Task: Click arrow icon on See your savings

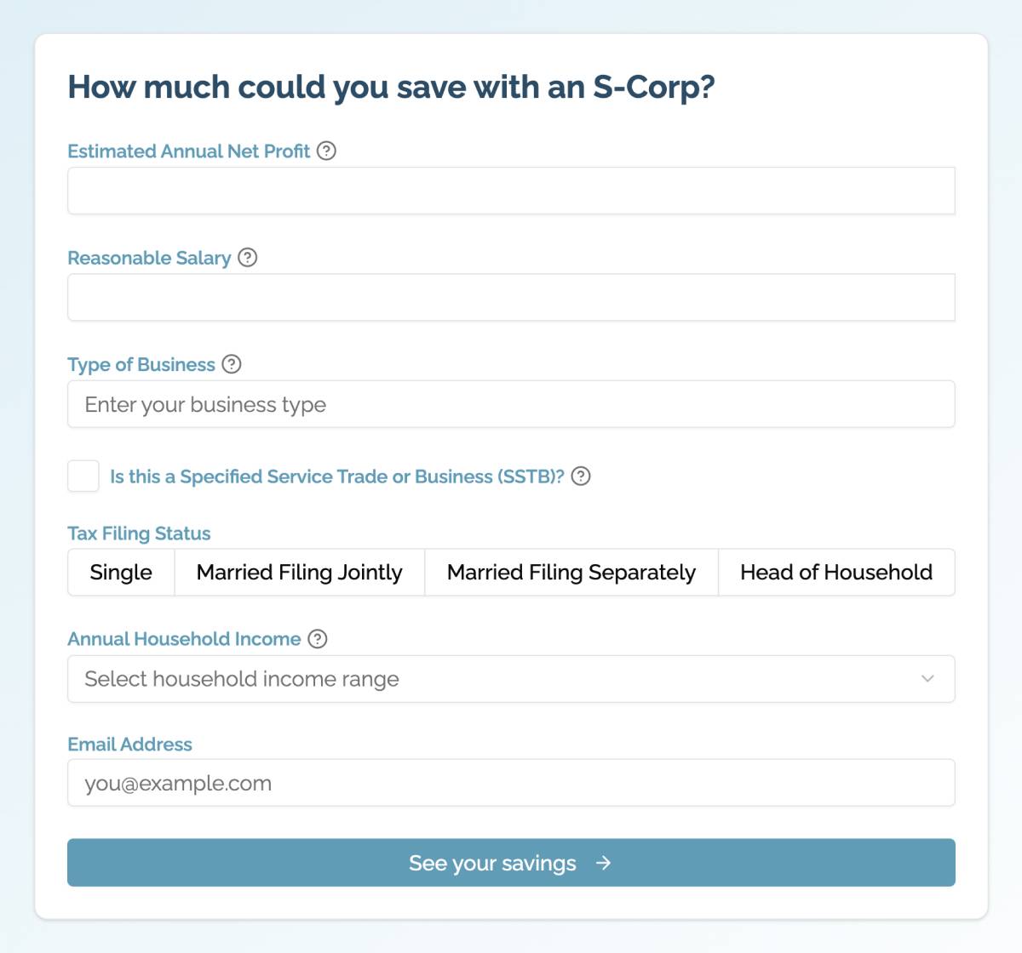Action: (x=604, y=863)
